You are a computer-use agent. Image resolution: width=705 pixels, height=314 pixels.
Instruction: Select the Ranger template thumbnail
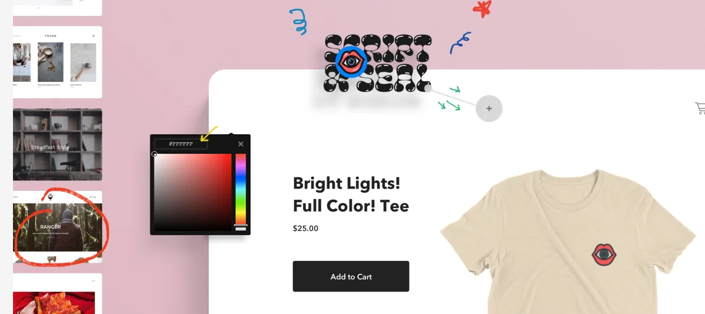click(58, 227)
